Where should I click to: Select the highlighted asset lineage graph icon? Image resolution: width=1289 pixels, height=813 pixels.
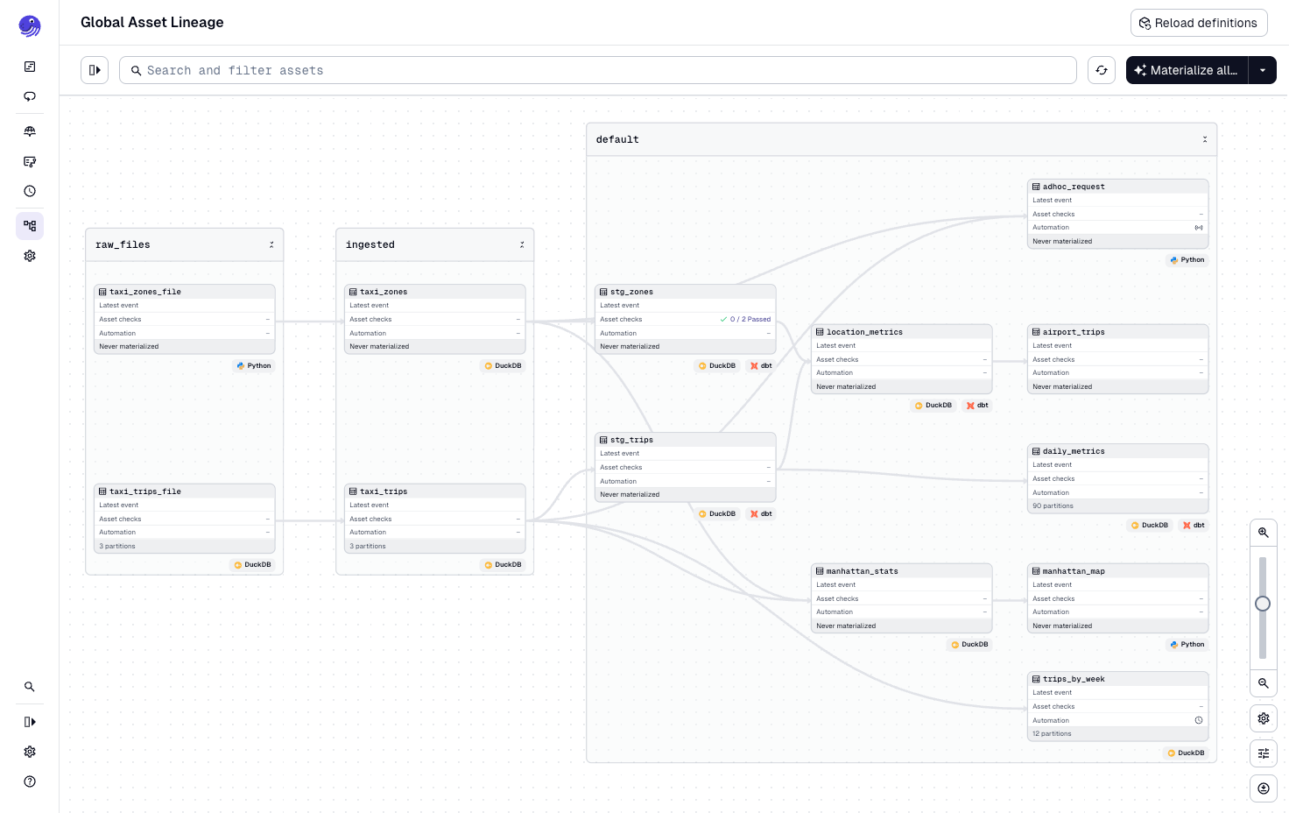pyautogui.click(x=30, y=225)
